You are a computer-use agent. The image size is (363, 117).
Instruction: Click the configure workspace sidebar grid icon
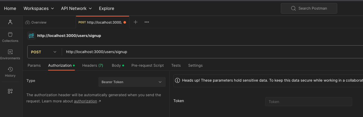pyautogui.click(x=10, y=91)
